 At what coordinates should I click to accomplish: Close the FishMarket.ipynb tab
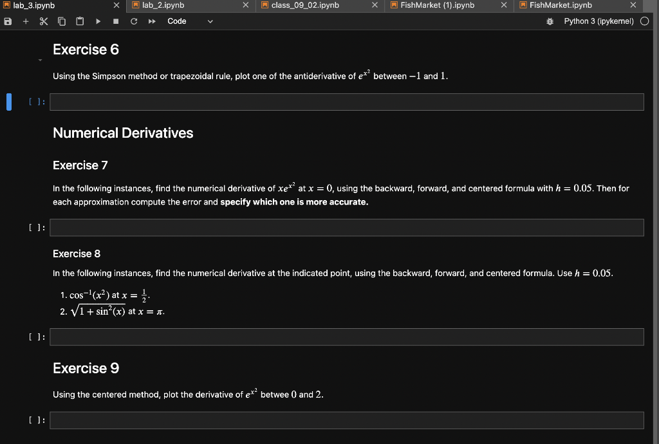(633, 5)
